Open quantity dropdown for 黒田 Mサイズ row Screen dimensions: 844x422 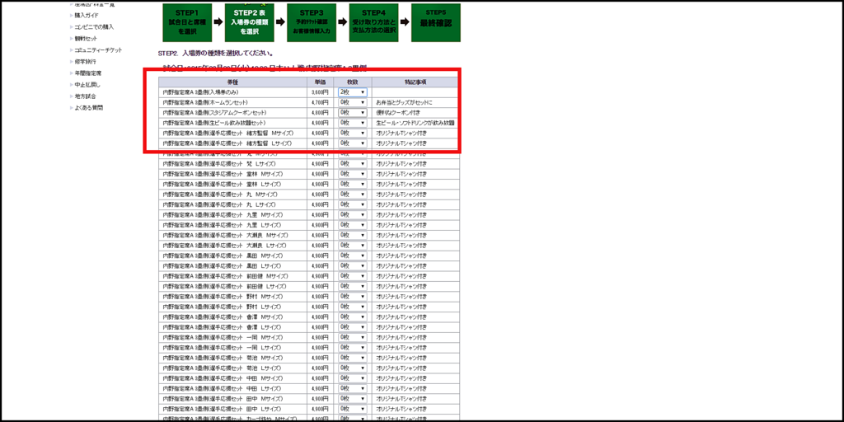[353, 256]
